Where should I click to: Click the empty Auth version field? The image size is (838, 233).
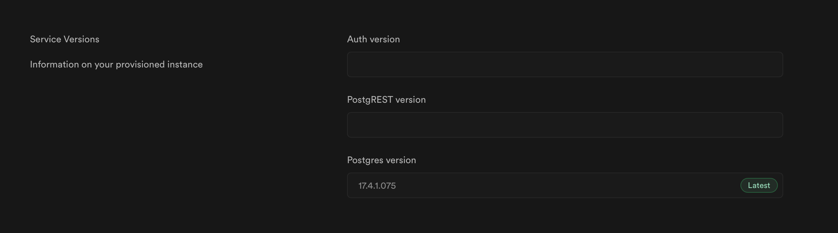[565, 64]
